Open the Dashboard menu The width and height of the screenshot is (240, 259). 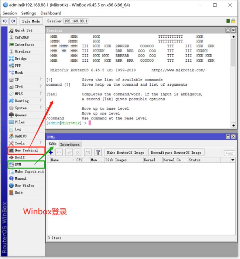coord(51,13)
